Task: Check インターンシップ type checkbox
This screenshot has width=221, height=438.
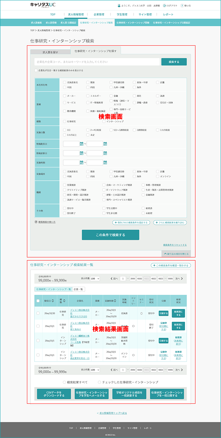Action: coord(104,121)
